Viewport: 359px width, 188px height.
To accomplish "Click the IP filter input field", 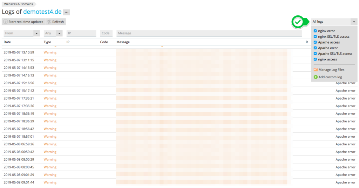I will click(x=81, y=33).
